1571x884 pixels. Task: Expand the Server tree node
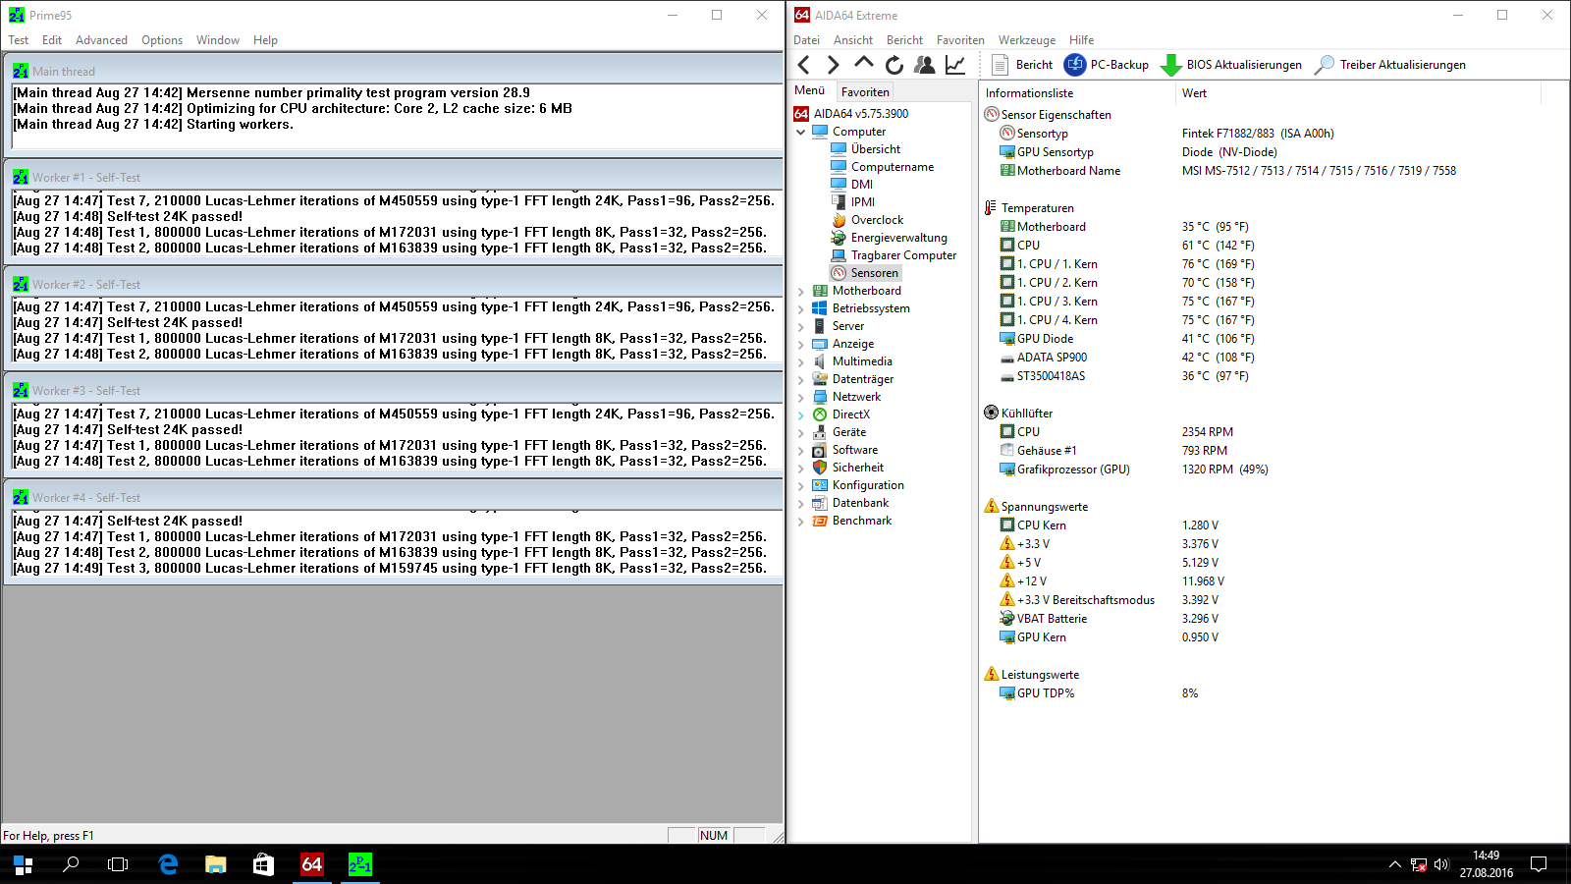[x=801, y=326]
